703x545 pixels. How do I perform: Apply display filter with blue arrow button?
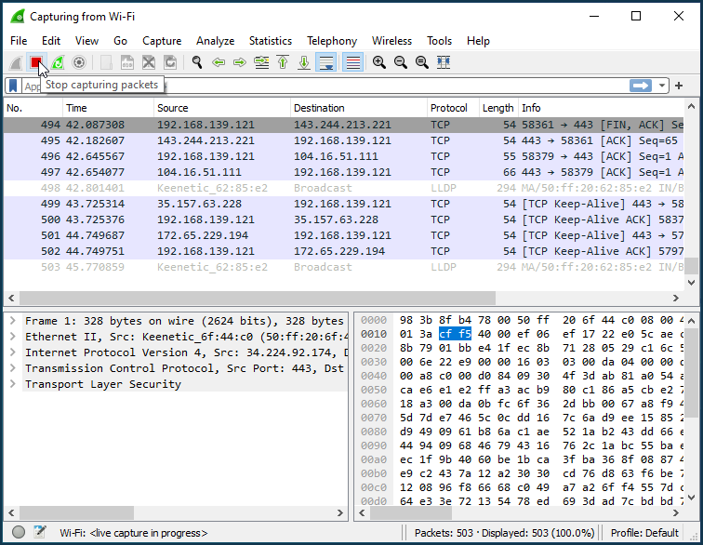(640, 86)
